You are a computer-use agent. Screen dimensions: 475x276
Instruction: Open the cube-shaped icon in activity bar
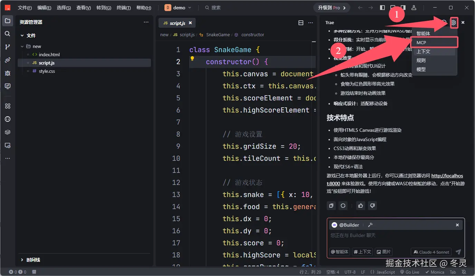8,132
